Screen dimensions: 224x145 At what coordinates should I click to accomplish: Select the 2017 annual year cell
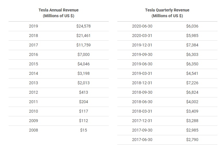(x=33, y=45)
